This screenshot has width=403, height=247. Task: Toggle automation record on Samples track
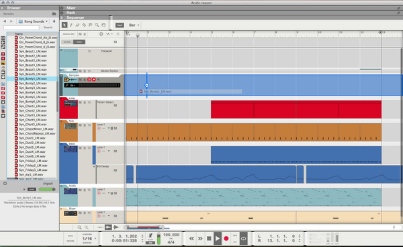(89, 79)
